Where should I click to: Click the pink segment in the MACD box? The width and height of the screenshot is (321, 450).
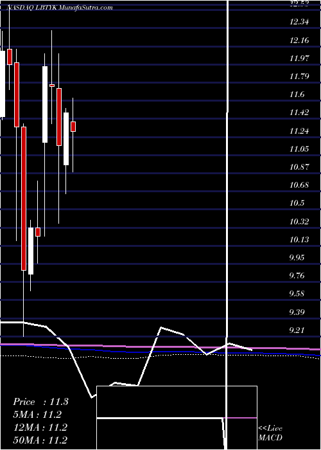coord(242,418)
